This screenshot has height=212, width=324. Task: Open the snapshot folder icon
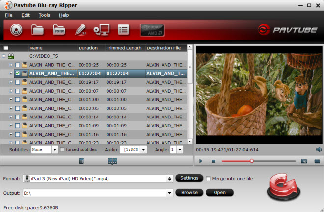[317, 161]
